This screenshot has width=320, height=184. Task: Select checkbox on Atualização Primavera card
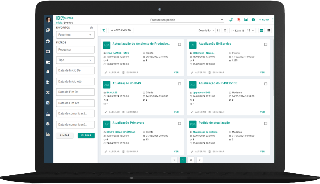pyautogui.click(x=179, y=123)
